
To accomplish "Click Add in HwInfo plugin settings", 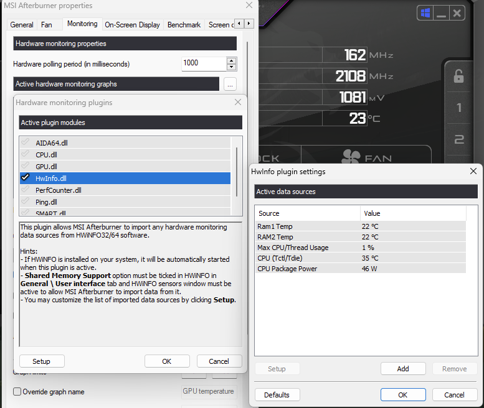I will pos(403,369).
